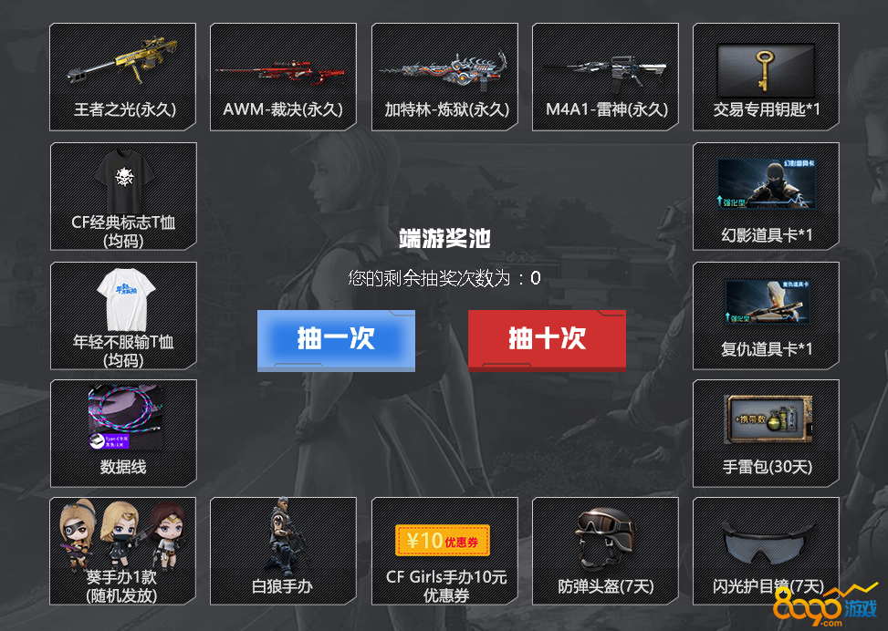Select the ¥10 优惠券 coupon prize
This screenshot has height=631, width=888.
pos(444,551)
